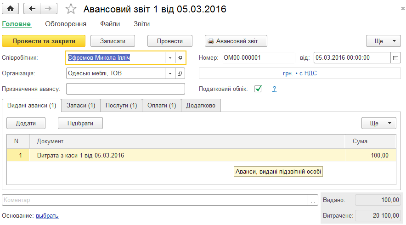This screenshot has width=406, height=225.
Task: Click the Підібрати button
Action: point(80,123)
